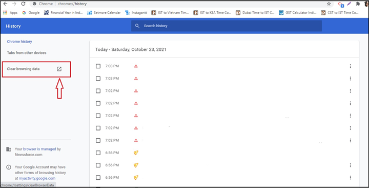Open three-dot menu for the second 7:03 PM entry

pos(351,79)
